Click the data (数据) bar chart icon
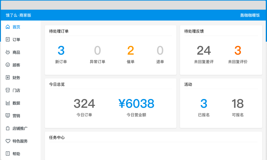 (8, 103)
